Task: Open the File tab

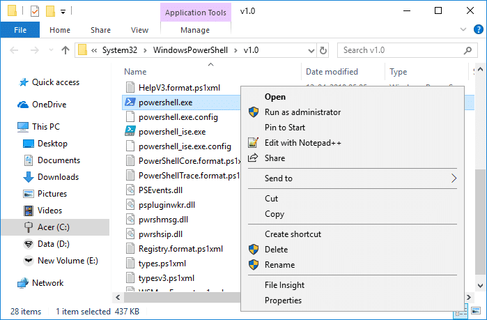Action: point(20,30)
